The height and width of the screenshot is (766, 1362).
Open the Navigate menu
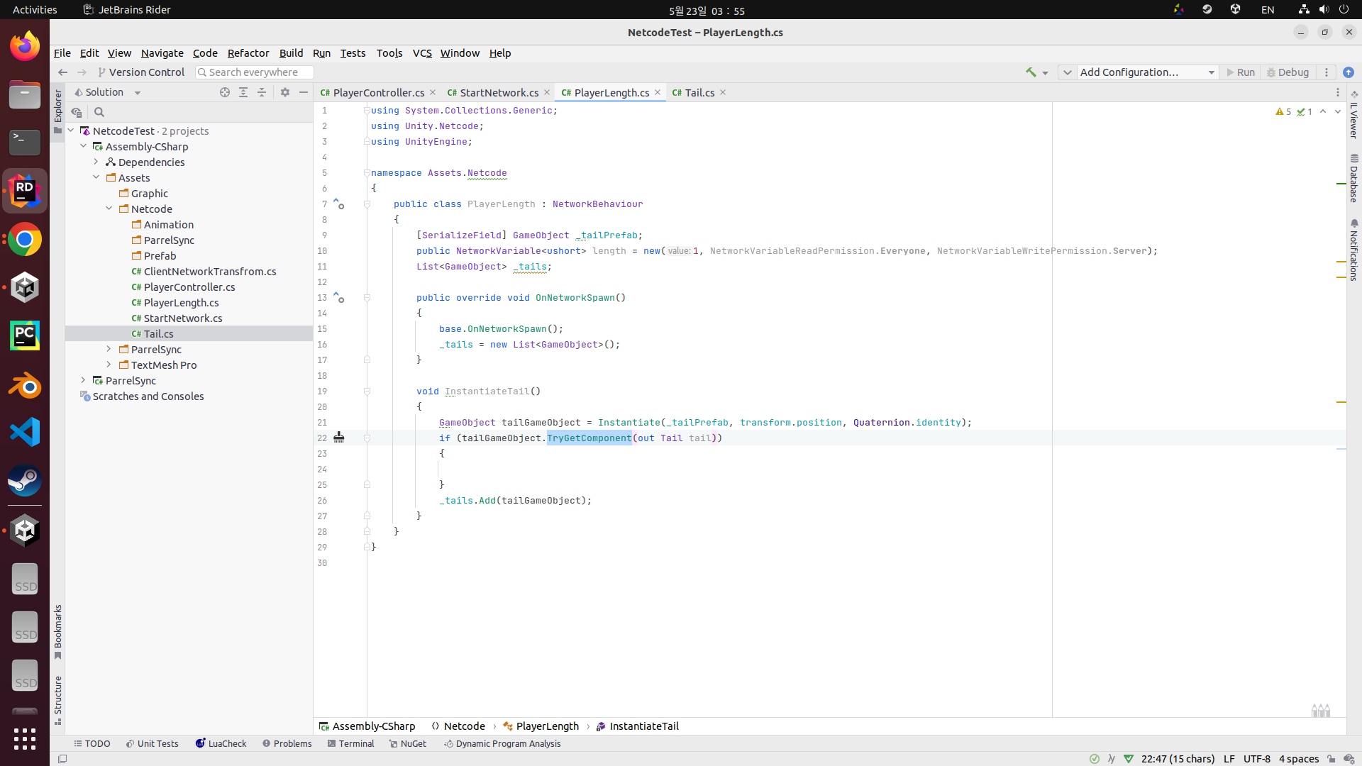[x=162, y=53]
